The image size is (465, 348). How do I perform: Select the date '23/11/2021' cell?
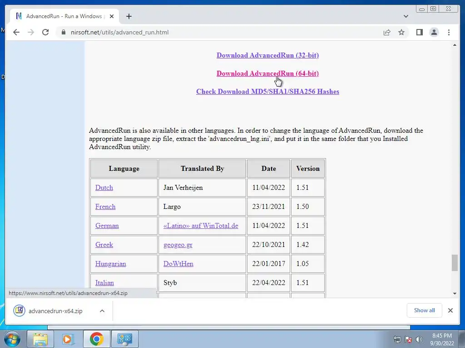click(268, 207)
